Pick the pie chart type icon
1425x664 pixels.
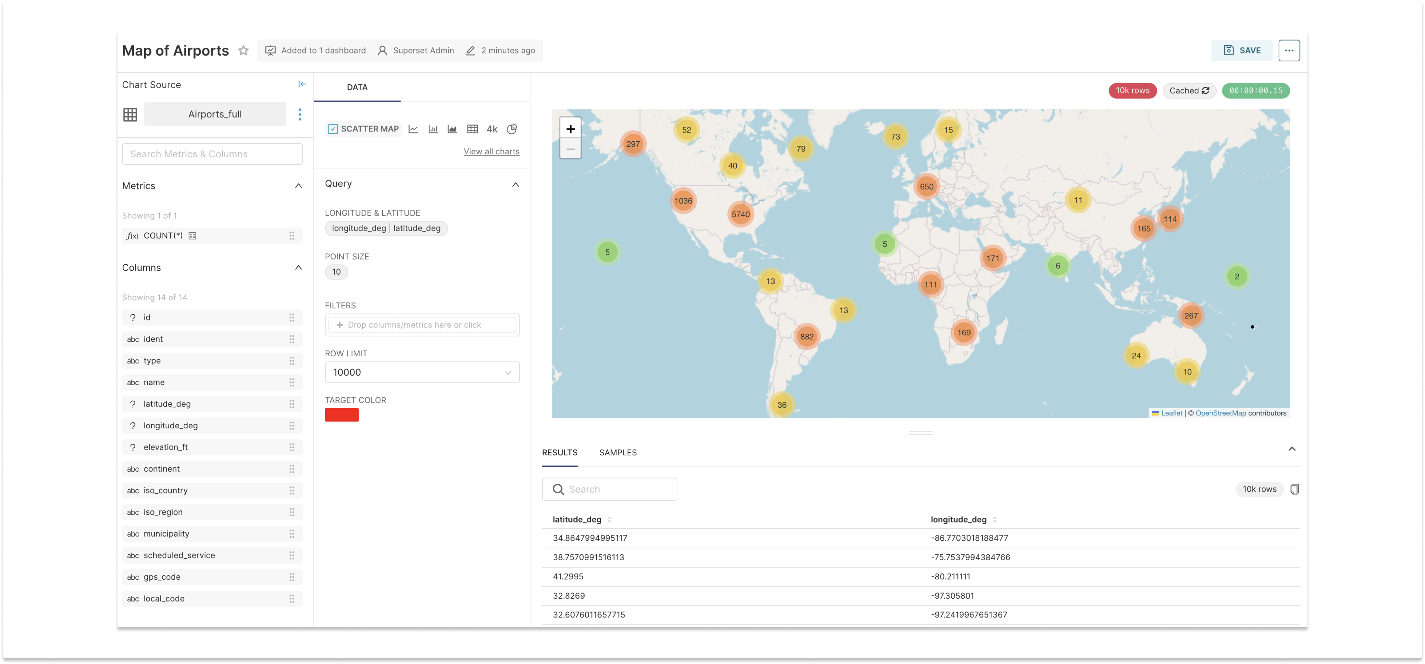coord(512,129)
